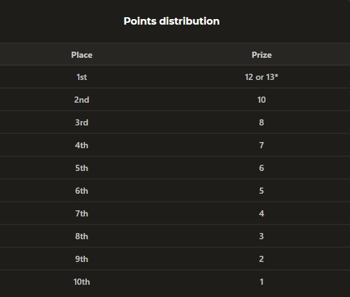350x297 pixels.
Task: Click the 12 or 13* prize value
Action: point(262,77)
